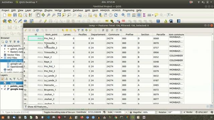Click the filter funnel icon in attribute table toolbar

click(79, 30)
